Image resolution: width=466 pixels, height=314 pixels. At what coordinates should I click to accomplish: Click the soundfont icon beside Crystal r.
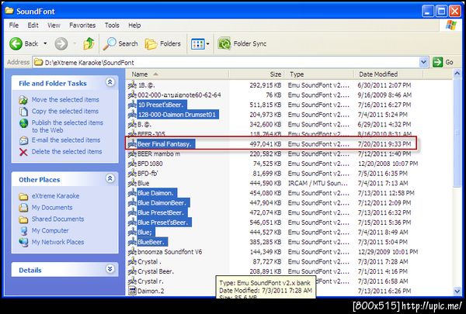click(132, 281)
